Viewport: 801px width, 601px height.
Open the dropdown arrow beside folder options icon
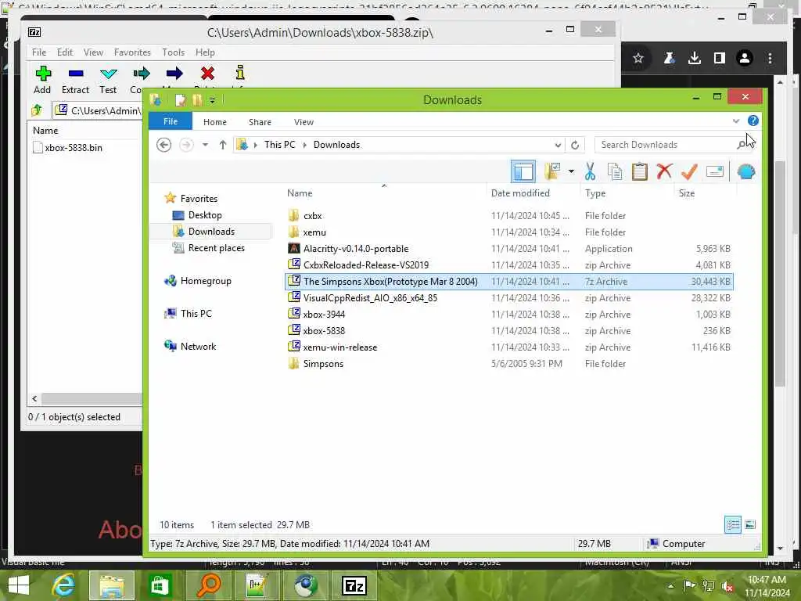point(571,171)
